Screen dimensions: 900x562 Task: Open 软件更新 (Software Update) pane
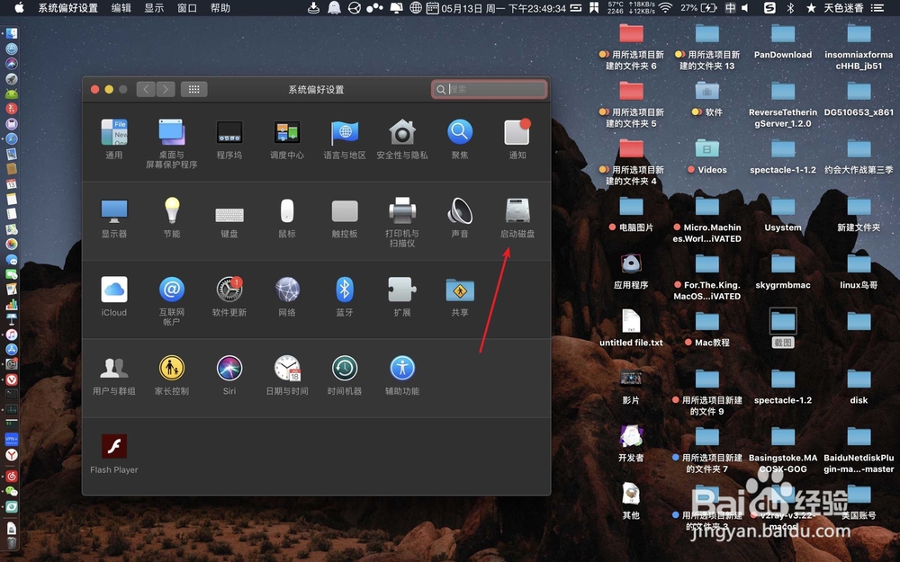point(229,289)
